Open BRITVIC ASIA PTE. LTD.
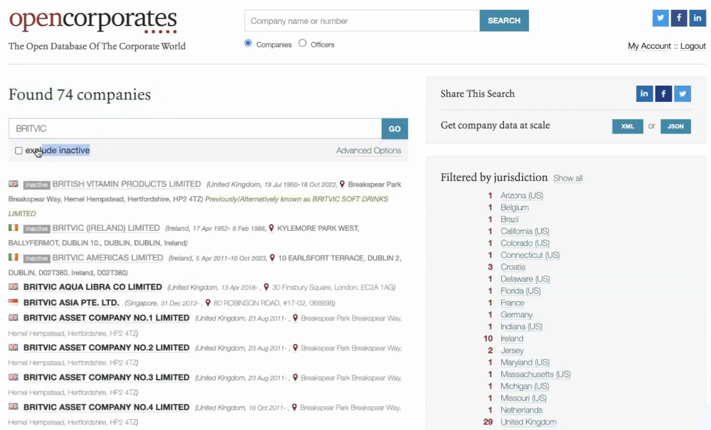 71,302
